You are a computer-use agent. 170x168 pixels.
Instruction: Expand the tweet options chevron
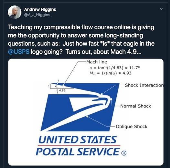point(162,9)
